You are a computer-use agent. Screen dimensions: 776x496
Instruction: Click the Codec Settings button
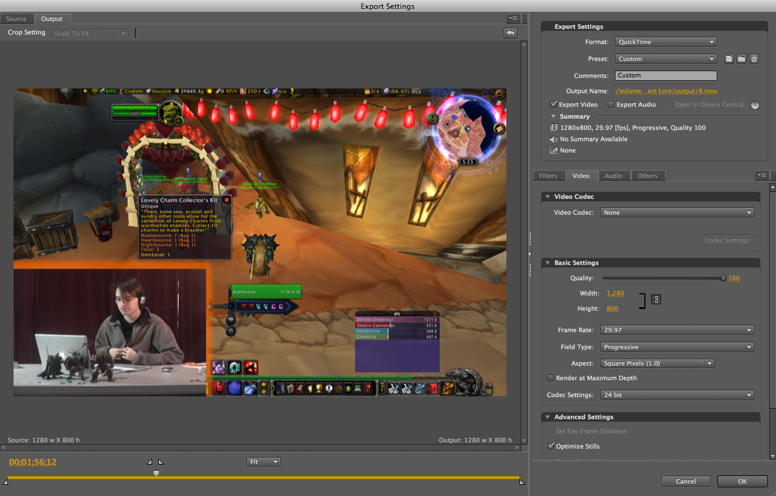pos(726,240)
